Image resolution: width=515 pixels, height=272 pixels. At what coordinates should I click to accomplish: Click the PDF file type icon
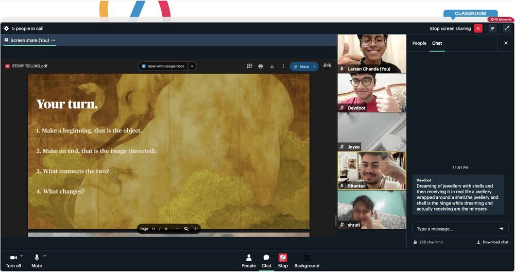click(7, 66)
